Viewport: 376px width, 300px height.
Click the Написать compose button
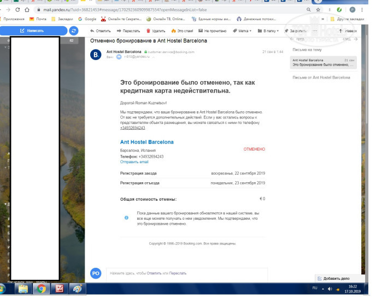click(x=33, y=31)
